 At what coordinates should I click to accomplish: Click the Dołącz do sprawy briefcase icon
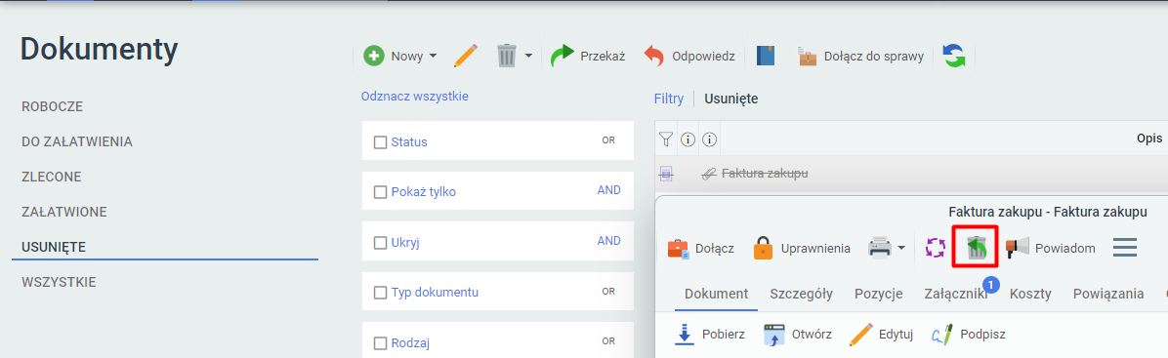coord(808,56)
